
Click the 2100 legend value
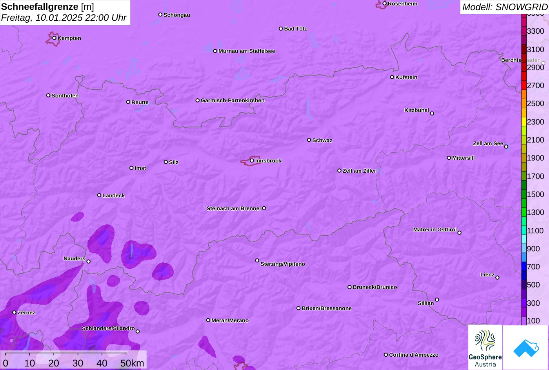pyautogui.click(x=536, y=140)
